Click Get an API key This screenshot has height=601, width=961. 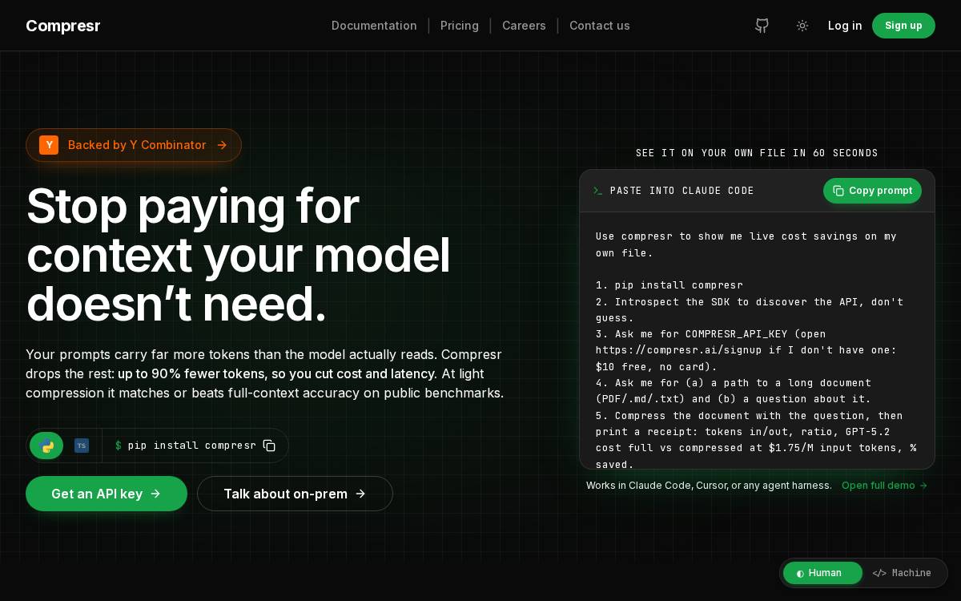pos(107,494)
